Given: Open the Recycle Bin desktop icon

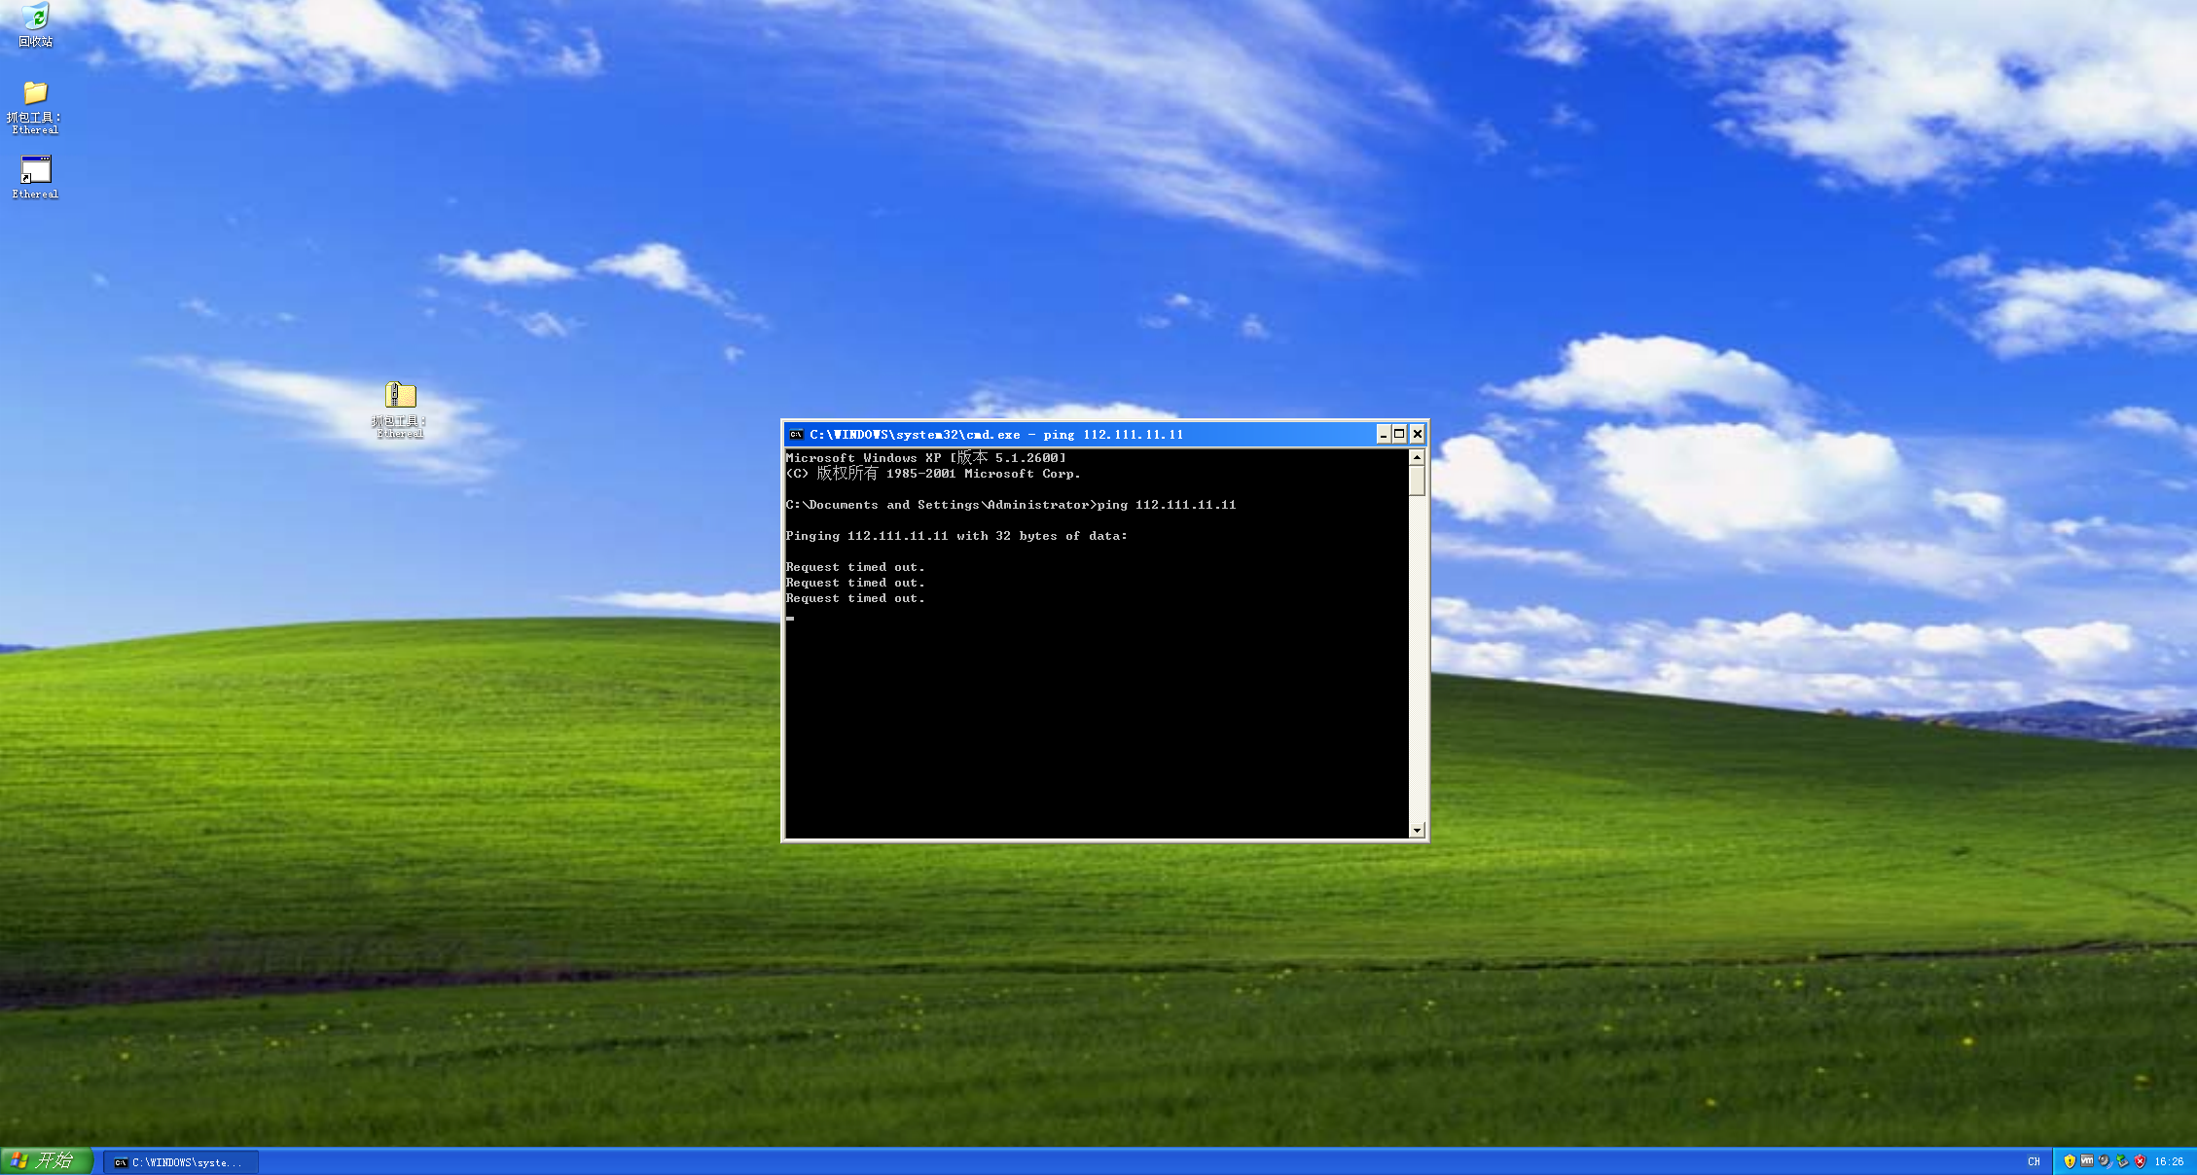Looking at the screenshot, I should tap(35, 18).
